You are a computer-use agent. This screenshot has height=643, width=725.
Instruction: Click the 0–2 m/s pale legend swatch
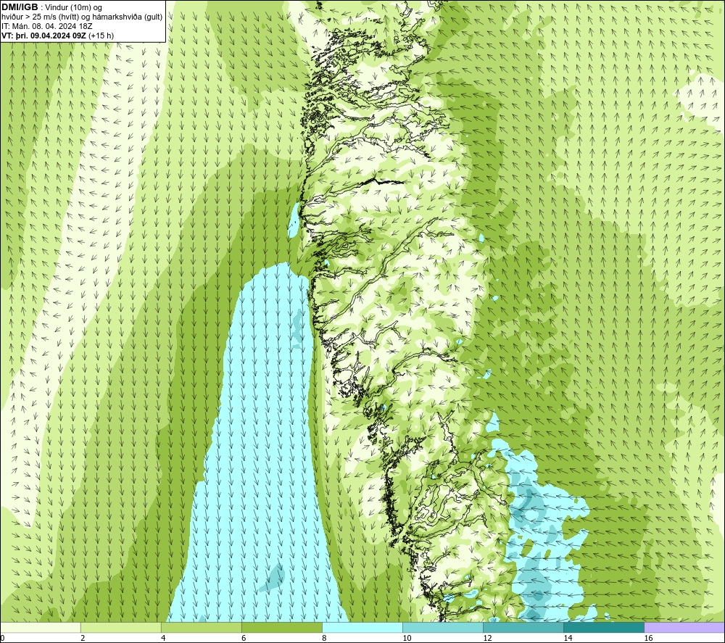coord(41,627)
